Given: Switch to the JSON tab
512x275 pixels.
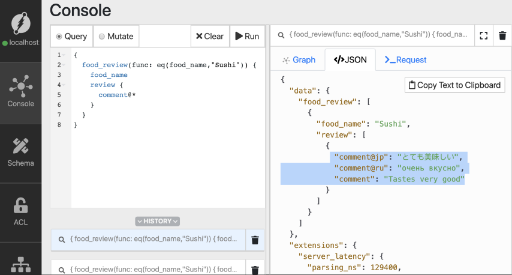Looking at the screenshot, I should click(x=350, y=60).
